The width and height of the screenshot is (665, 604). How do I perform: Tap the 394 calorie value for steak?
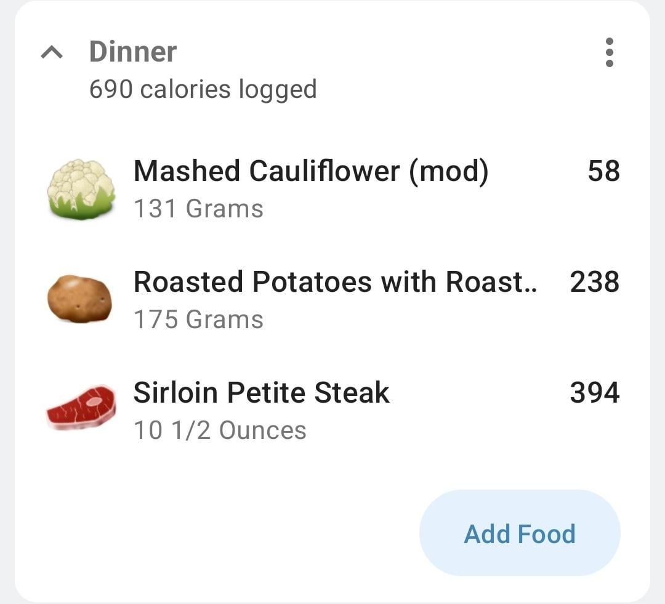pos(594,393)
